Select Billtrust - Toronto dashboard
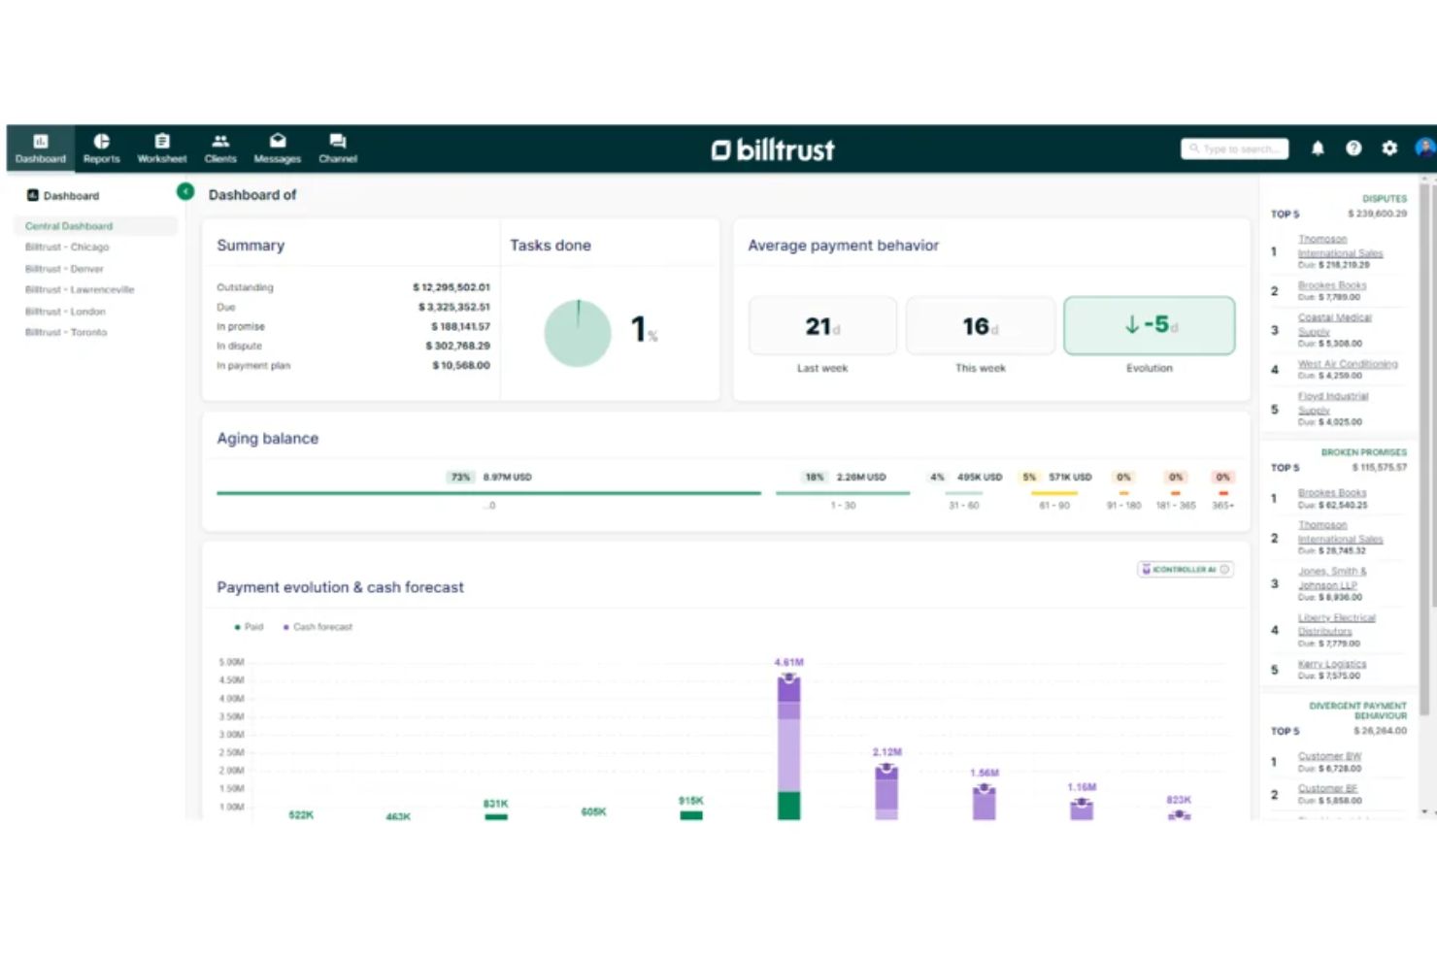 click(x=66, y=332)
